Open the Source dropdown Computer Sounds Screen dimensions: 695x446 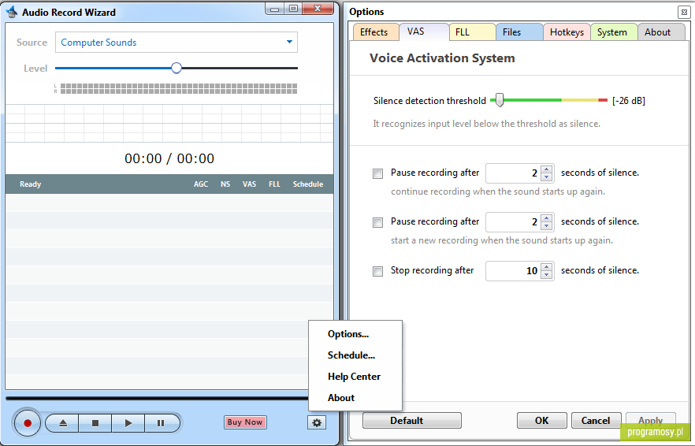(x=177, y=42)
